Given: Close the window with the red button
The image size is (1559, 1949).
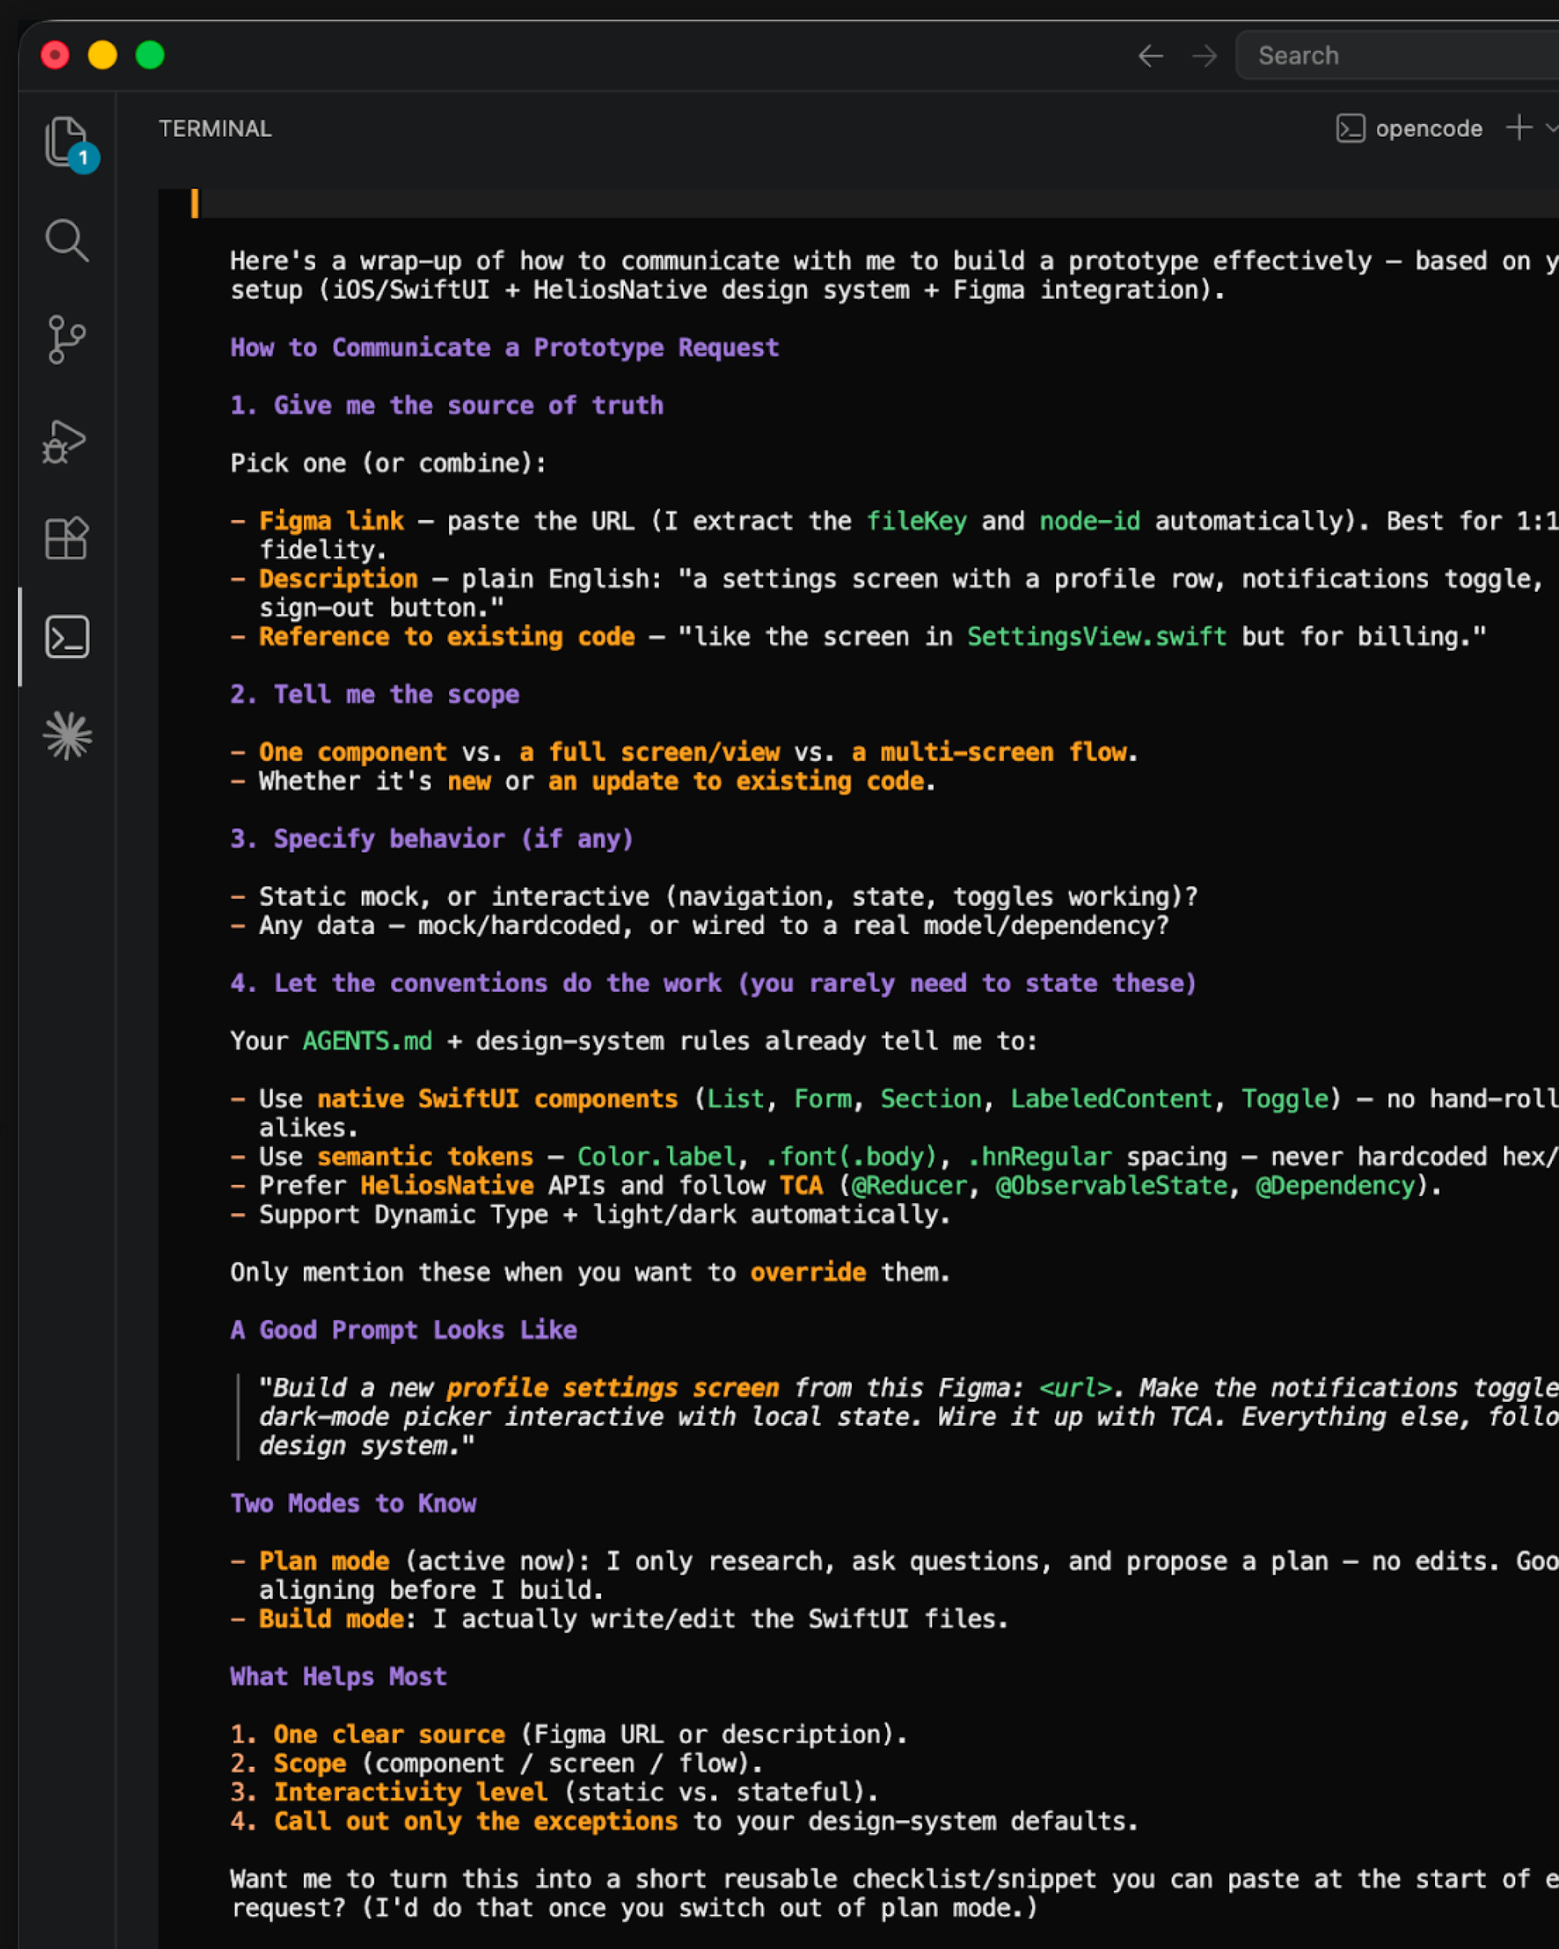Looking at the screenshot, I should pos(55,55).
